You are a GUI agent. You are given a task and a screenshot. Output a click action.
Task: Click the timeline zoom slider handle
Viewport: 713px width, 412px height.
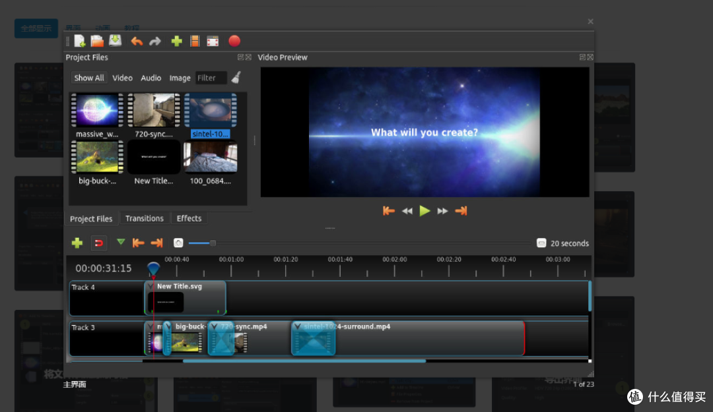pyautogui.click(x=213, y=243)
